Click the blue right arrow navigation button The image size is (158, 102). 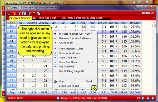148,98
